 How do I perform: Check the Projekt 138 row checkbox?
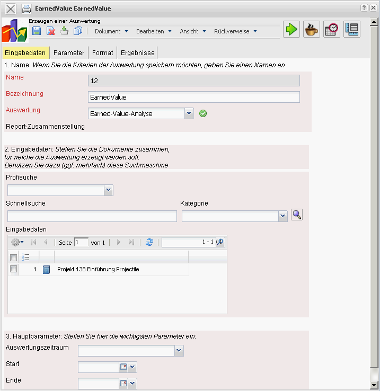[x=14, y=269]
